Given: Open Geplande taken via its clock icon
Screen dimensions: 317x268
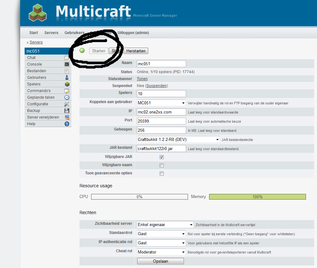Looking at the screenshot, I should pyautogui.click(x=67, y=97).
